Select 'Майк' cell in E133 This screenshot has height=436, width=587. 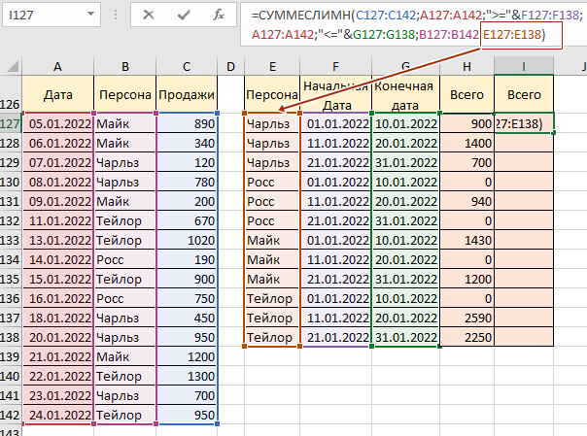click(x=272, y=240)
